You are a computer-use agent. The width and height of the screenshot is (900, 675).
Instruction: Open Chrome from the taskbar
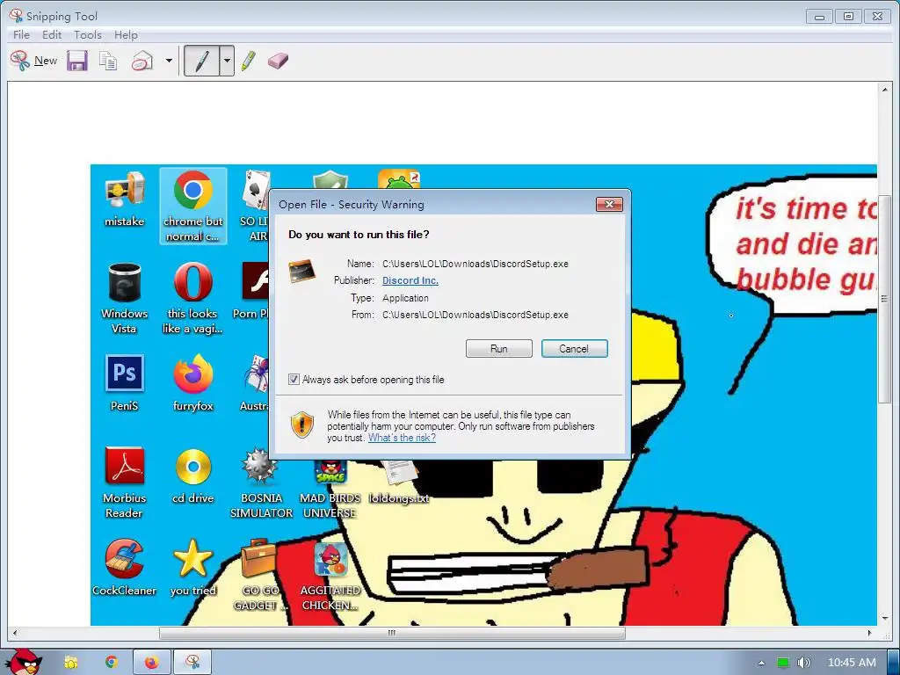(x=112, y=663)
